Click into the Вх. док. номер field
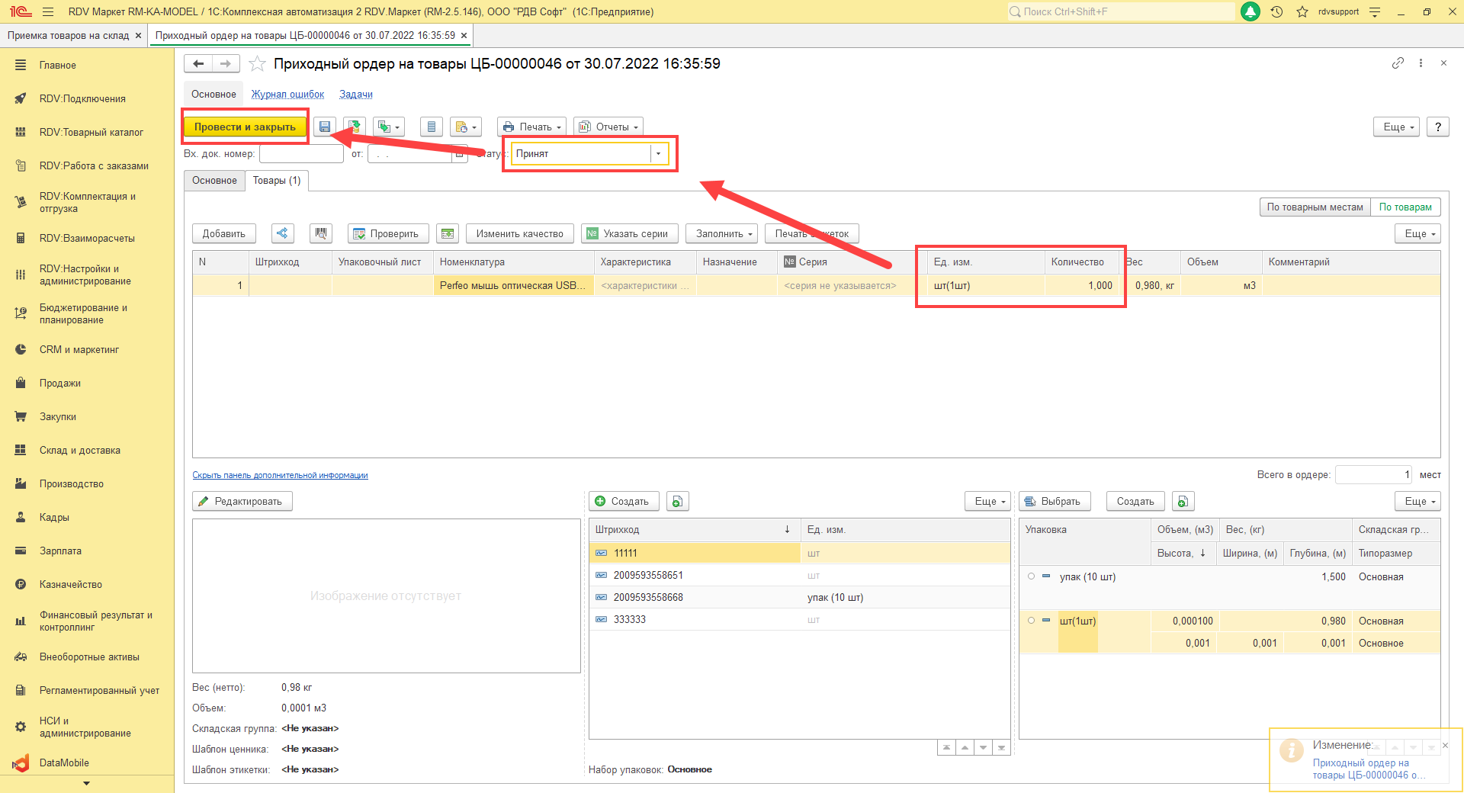 [x=301, y=154]
